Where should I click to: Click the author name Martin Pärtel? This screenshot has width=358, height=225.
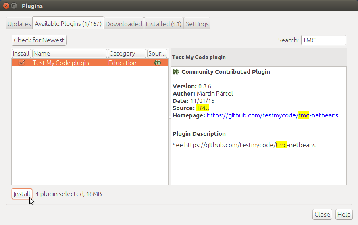[215, 94]
